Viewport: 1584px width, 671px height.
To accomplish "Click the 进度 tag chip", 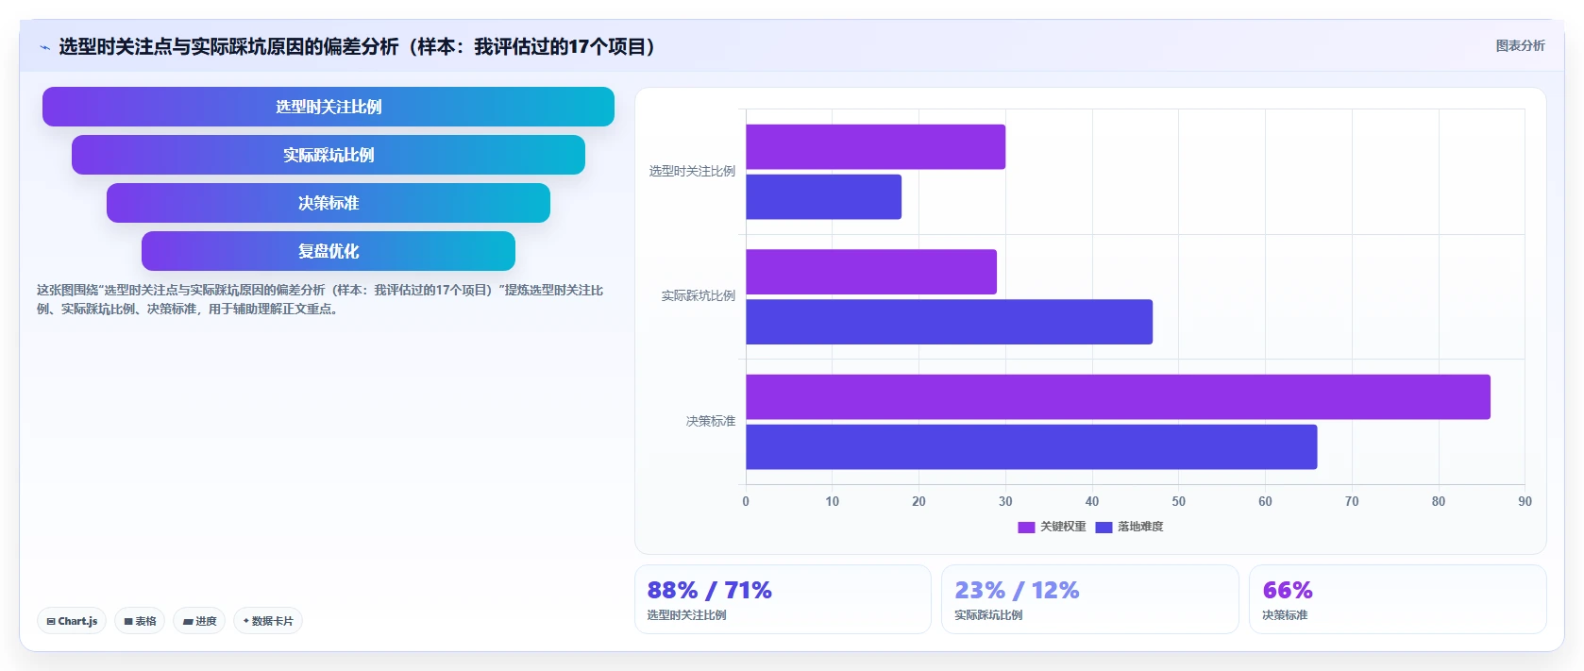I will pyautogui.click(x=199, y=621).
